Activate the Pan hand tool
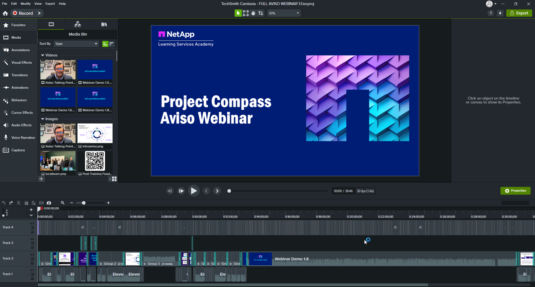Image resolution: width=535 pixels, height=287 pixels. 253,13
